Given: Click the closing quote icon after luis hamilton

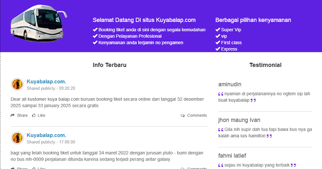Looking at the screenshot, I should coord(269,136).
